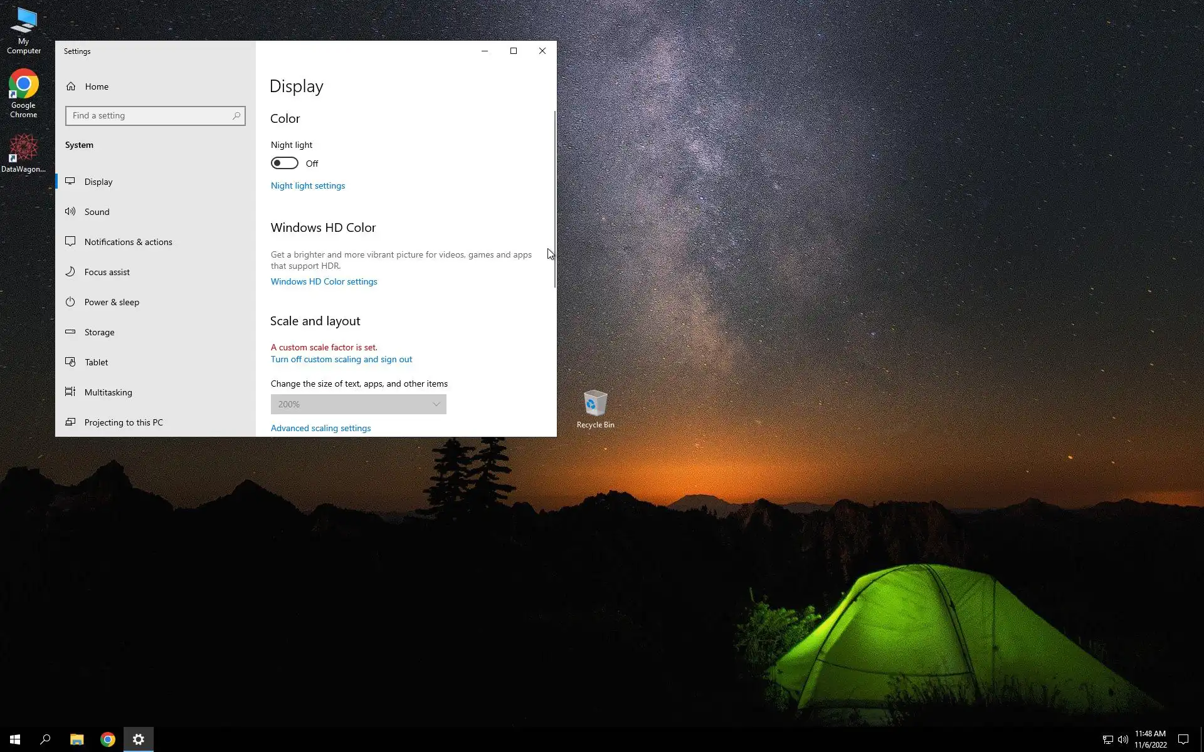Click the Projecting to this PC icon
The image size is (1204, 752).
coord(70,422)
